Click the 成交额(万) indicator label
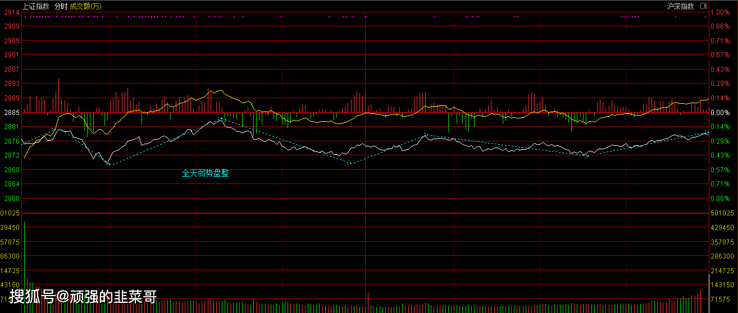The image size is (738, 313). pos(86,6)
